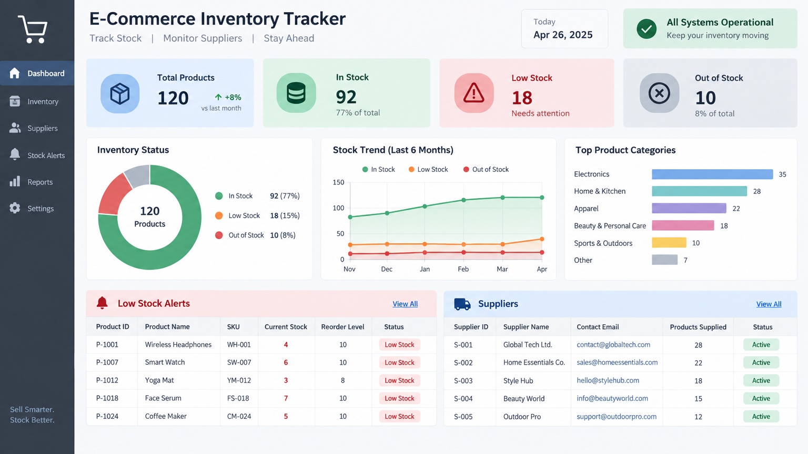Click the Dashboard home icon
This screenshot has width=808, height=454.
pos(15,73)
